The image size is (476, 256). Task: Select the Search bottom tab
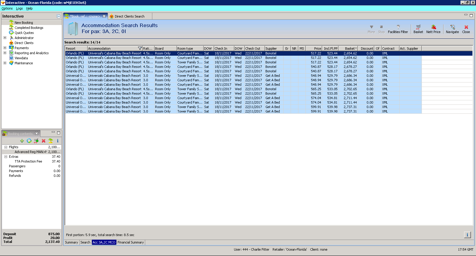pos(85,242)
